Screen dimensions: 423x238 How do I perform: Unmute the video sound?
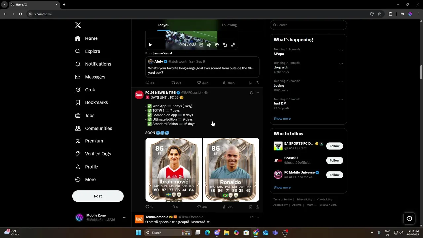(209, 45)
